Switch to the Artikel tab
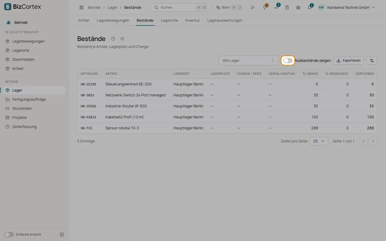 (84, 20)
